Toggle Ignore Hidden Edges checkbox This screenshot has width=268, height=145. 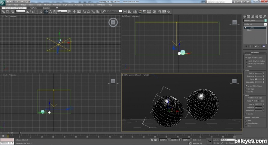click(246, 86)
